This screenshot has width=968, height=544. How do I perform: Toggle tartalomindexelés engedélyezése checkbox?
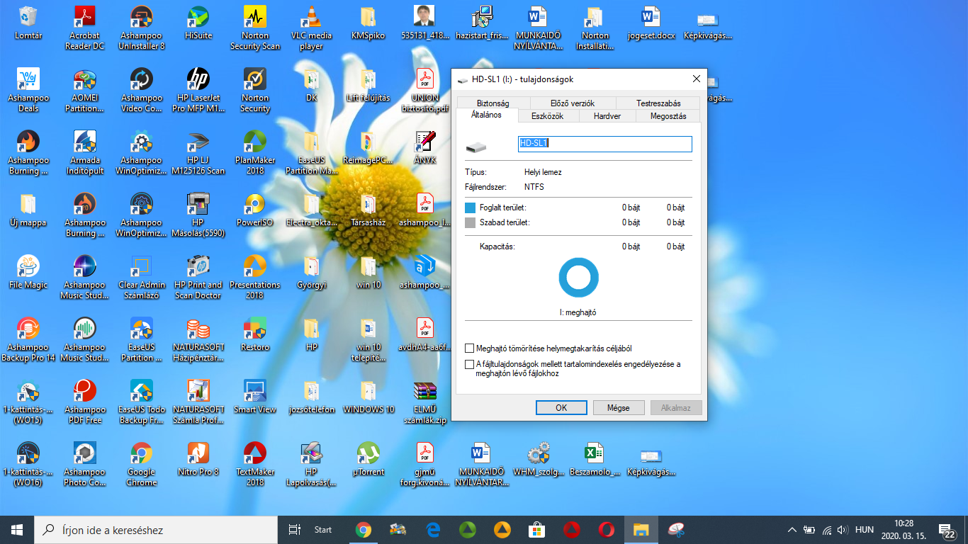[470, 365]
